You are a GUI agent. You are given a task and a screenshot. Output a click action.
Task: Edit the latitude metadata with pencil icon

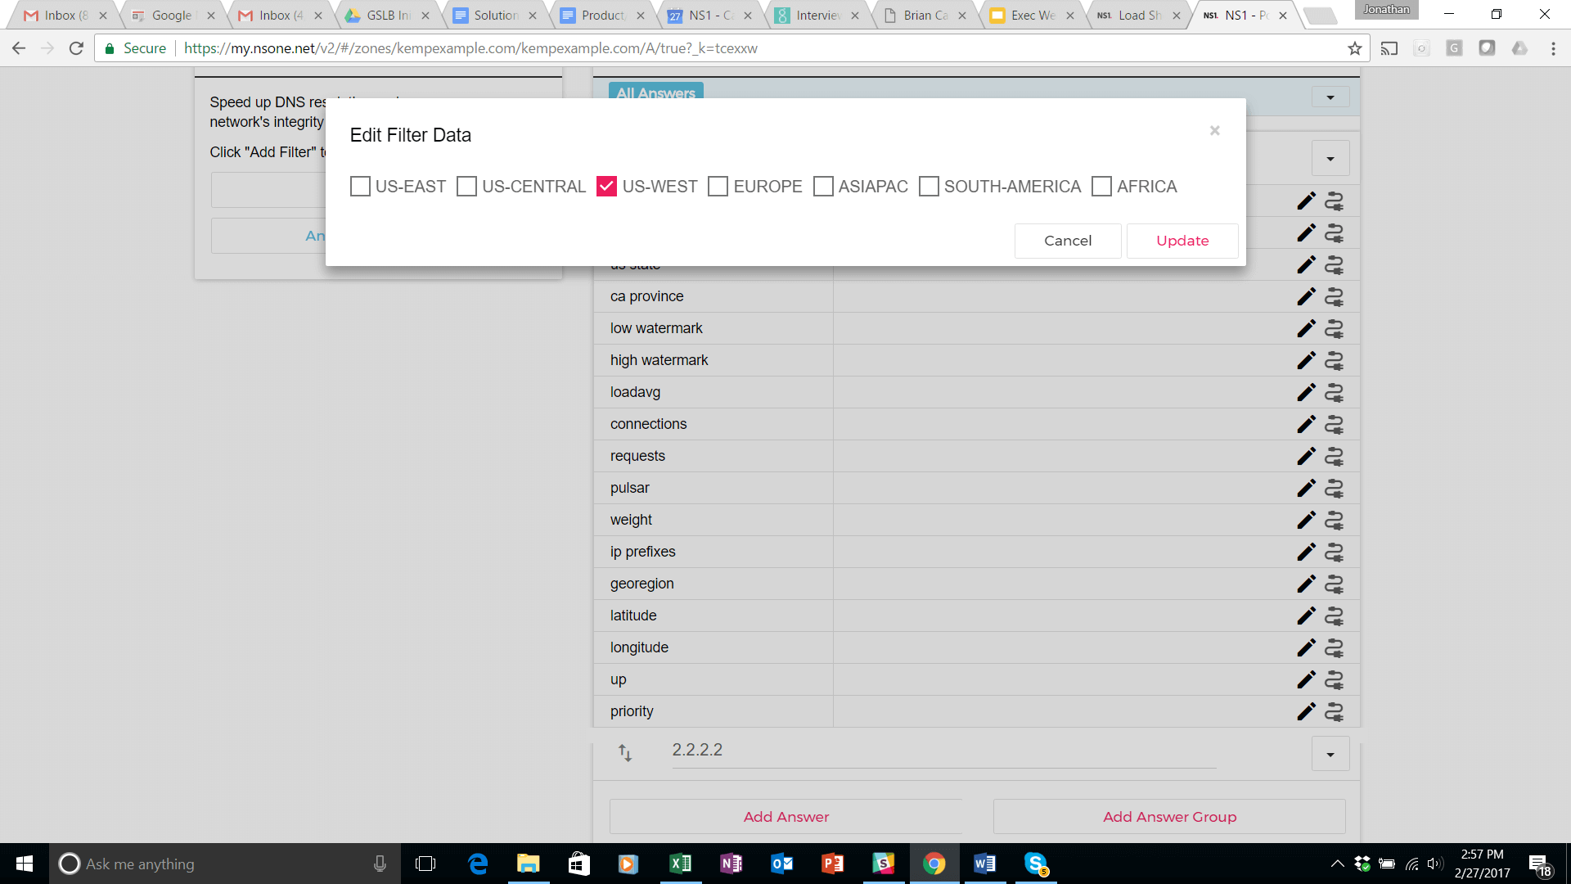1306,616
